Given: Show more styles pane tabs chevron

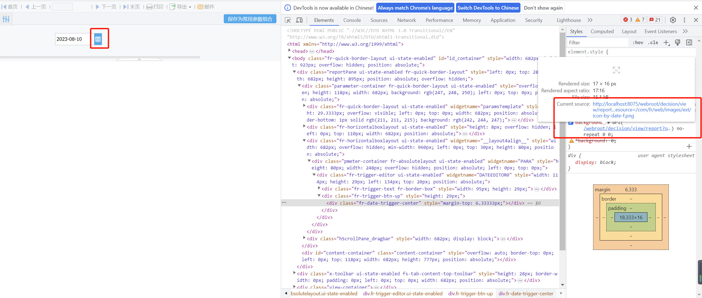Looking at the screenshot, I should (685, 31).
